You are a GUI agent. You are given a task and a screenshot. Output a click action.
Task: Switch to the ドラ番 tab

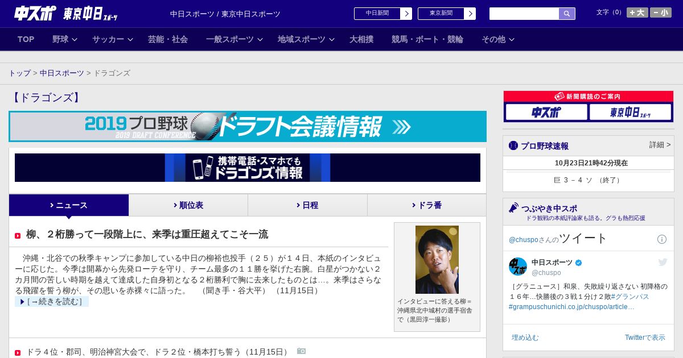(427, 205)
